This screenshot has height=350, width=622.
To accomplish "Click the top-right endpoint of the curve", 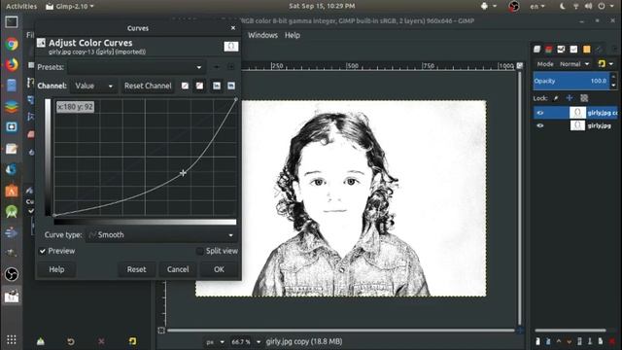I will click(236, 99).
